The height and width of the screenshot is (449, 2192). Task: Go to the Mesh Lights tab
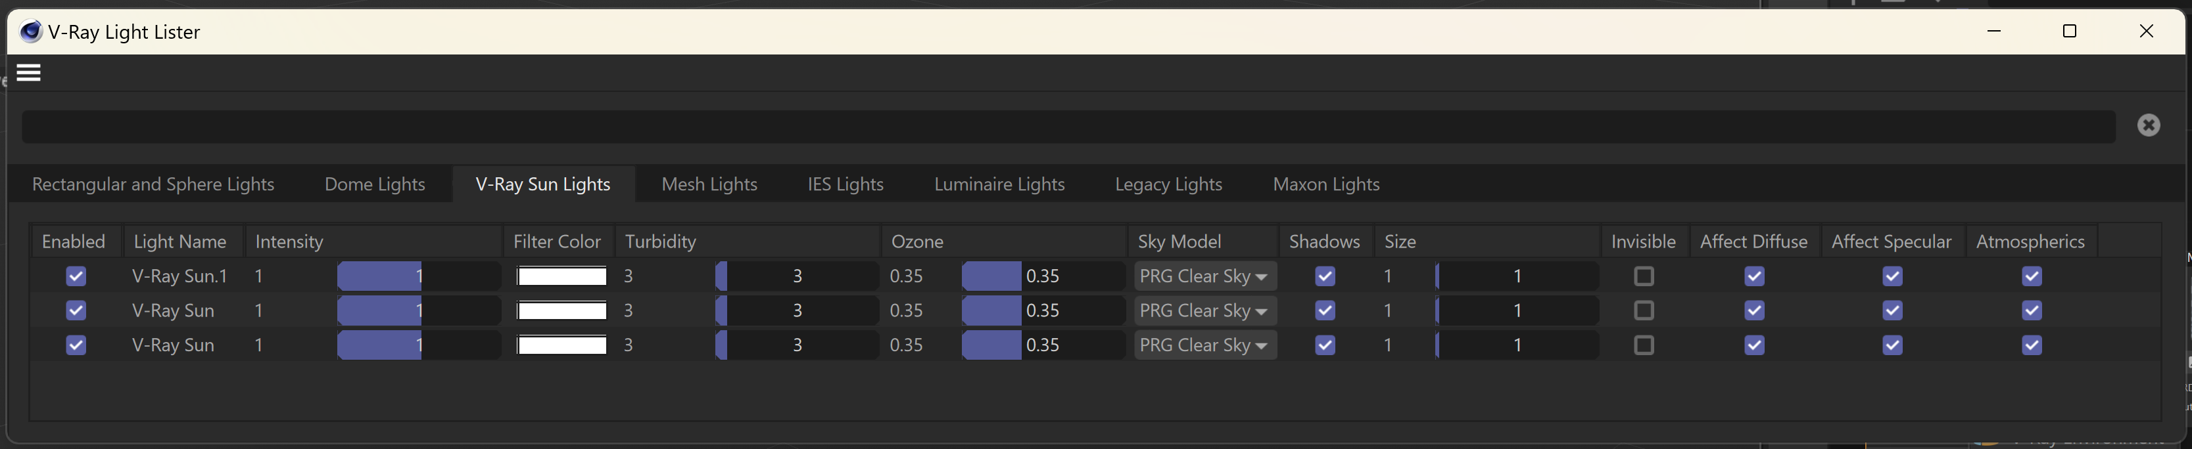tap(709, 184)
